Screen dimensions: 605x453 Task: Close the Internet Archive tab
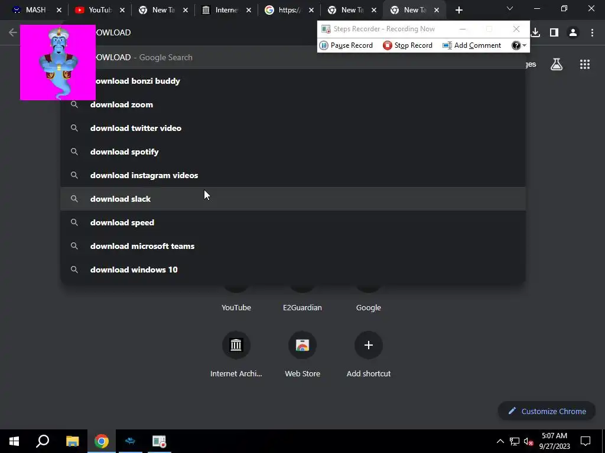(249, 10)
